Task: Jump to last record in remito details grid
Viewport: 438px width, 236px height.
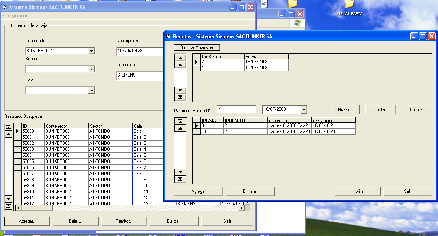Action: (180, 179)
